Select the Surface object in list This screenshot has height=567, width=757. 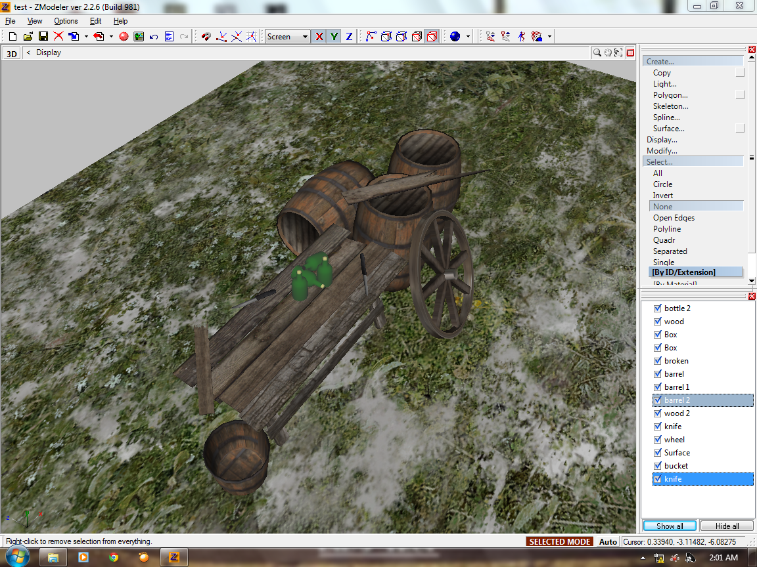[677, 453]
